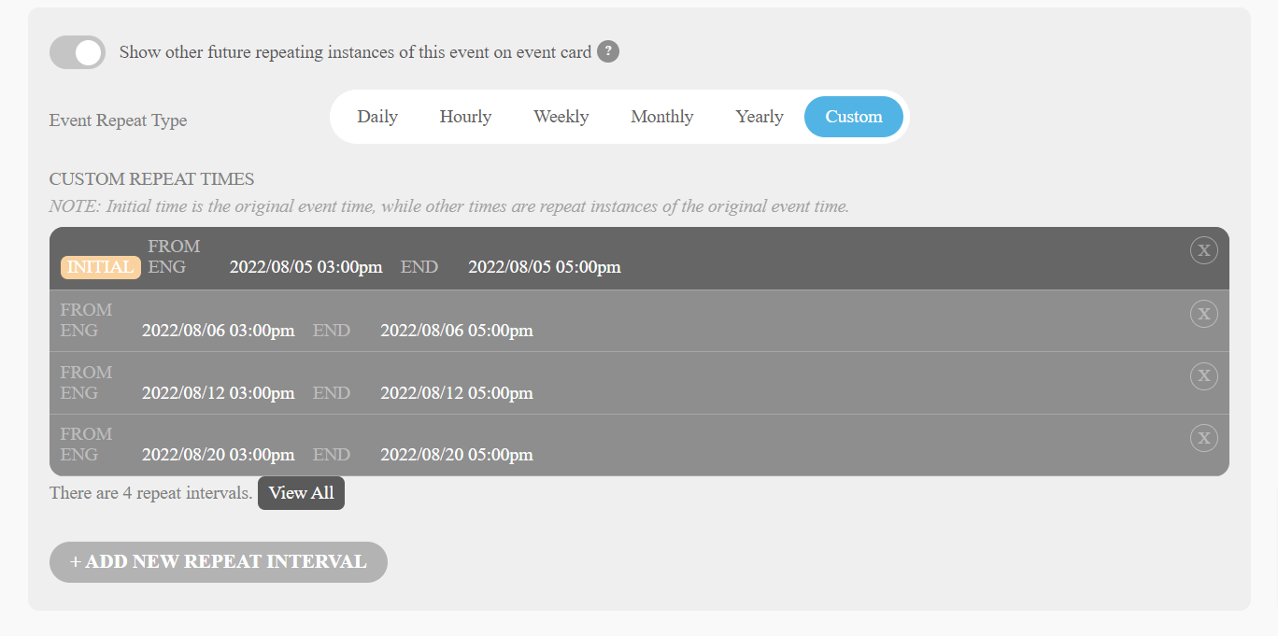Click end time 2022/08/06 05:00pm
This screenshot has height=636, width=1278.
tap(456, 331)
